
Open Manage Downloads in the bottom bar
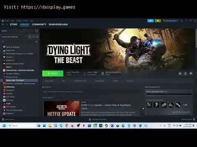98,119
